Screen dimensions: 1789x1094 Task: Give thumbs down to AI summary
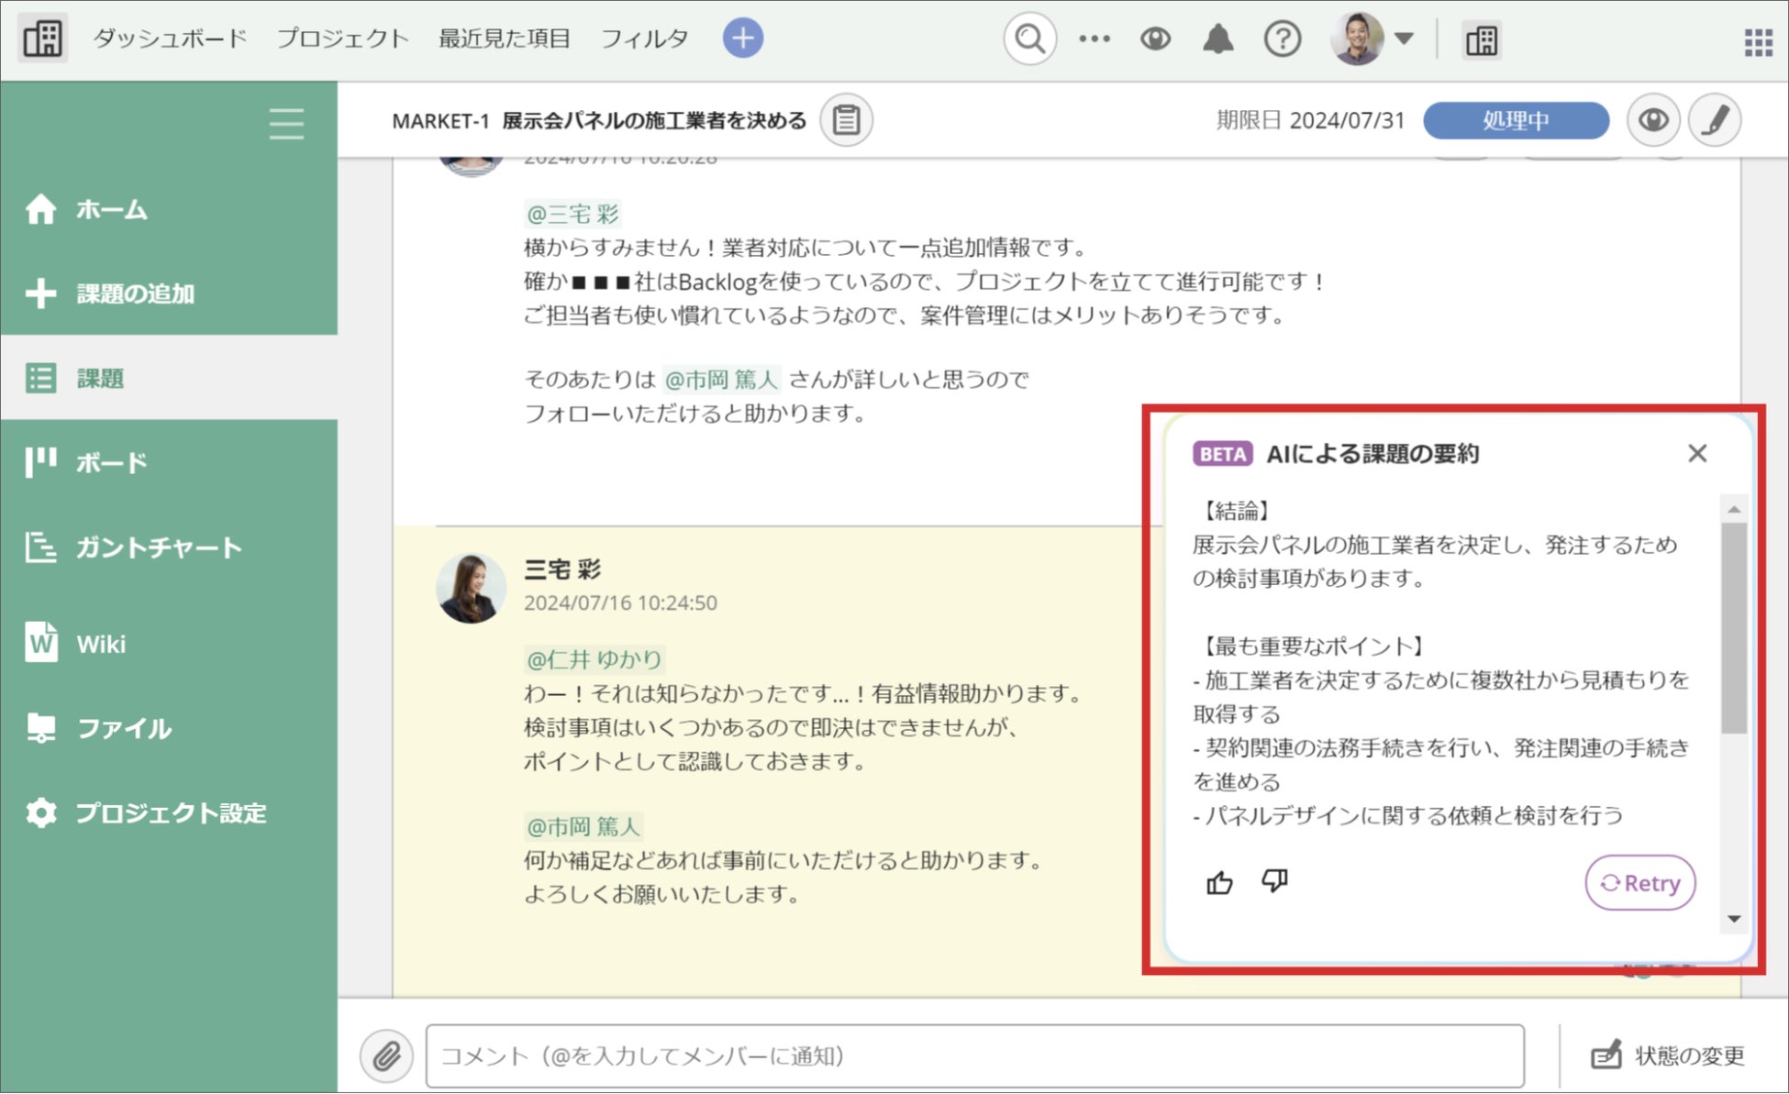coord(1274,881)
